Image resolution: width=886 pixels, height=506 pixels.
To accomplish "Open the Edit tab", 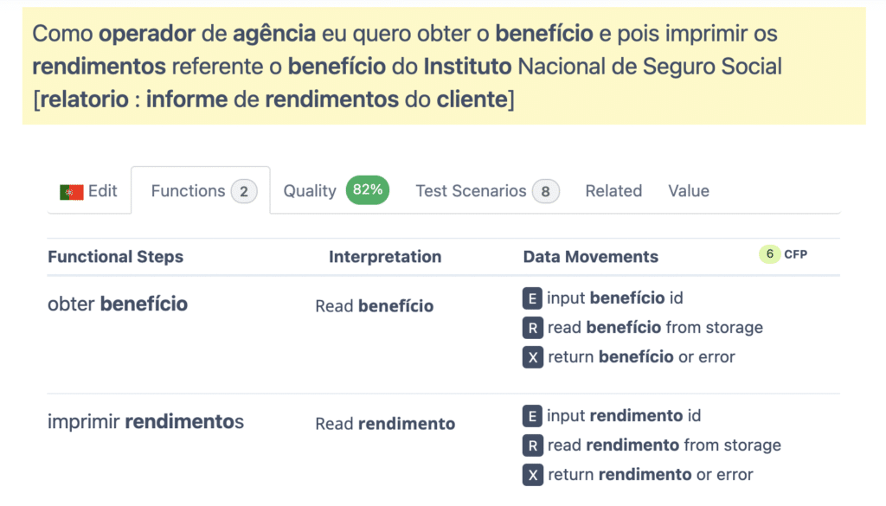I will [x=102, y=191].
